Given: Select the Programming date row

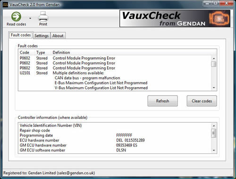Looking at the screenshot, I should coord(115,135).
